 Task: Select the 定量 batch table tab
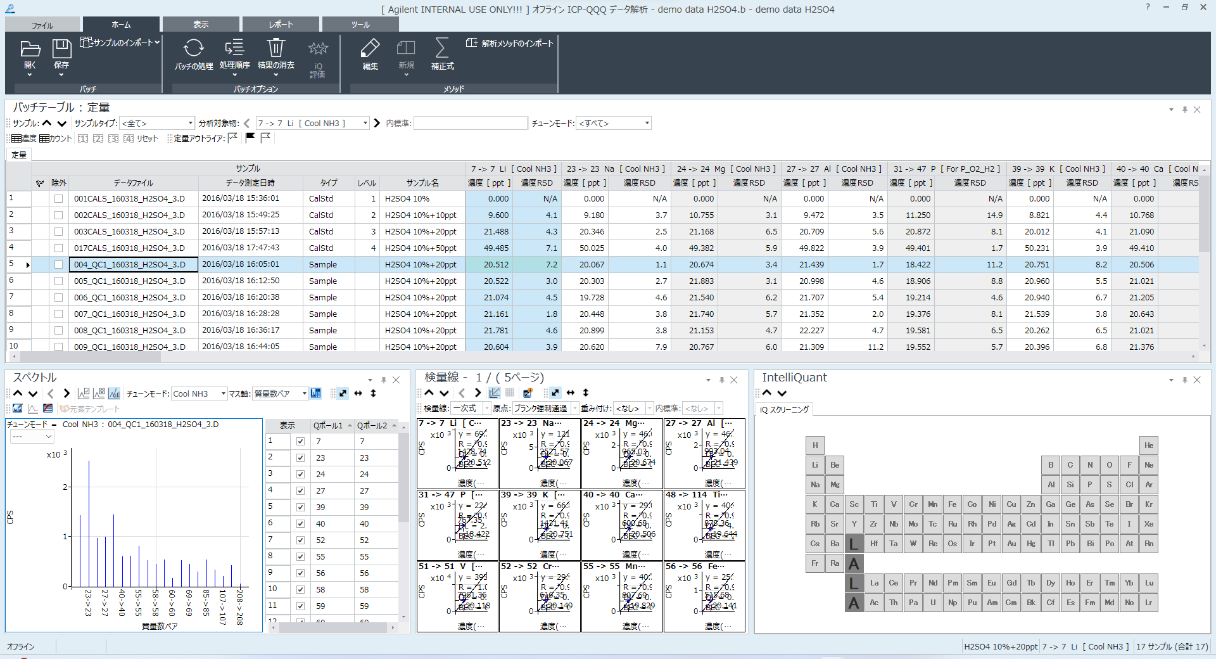19,155
